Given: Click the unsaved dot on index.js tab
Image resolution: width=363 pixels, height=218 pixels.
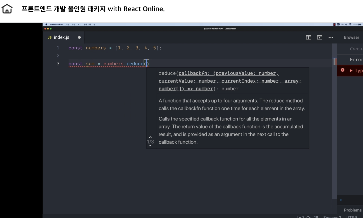Looking at the screenshot, I should point(79,37).
